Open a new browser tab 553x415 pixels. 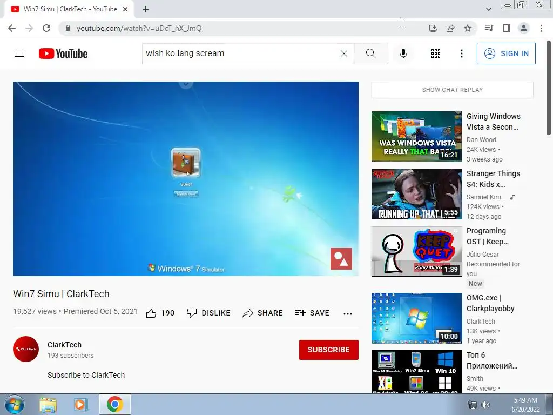pos(146,9)
